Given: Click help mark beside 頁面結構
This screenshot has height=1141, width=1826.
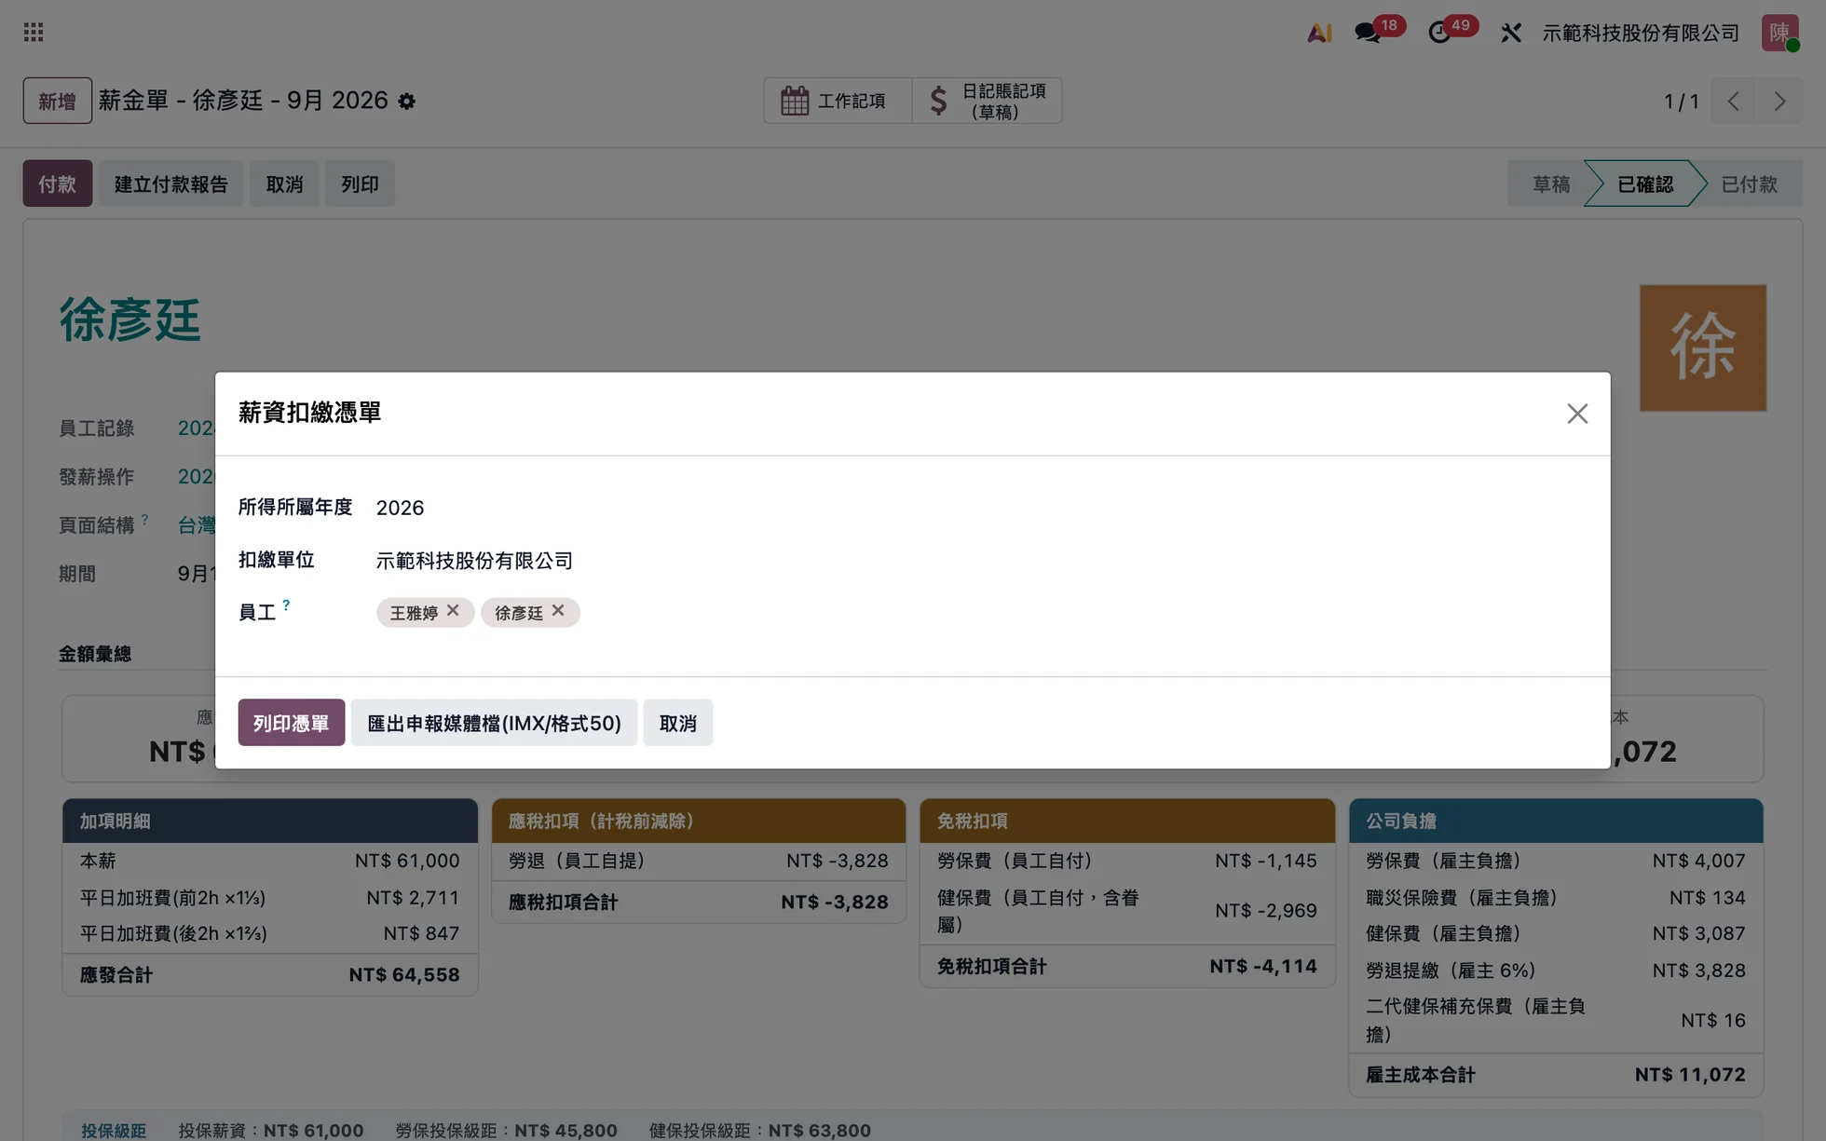Looking at the screenshot, I should [145, 519].
